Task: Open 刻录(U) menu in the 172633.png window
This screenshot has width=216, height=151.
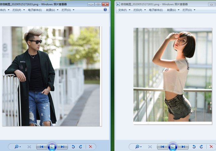Action: click(x=51, y=10)
